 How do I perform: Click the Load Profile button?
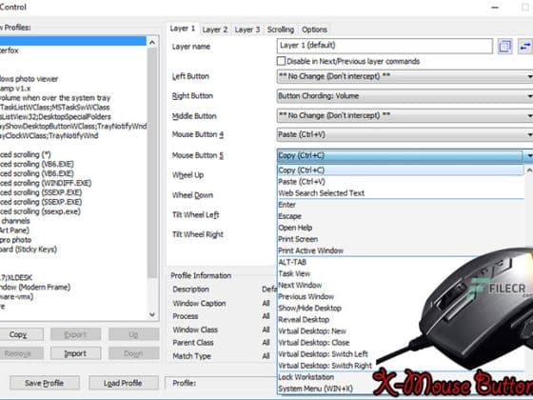click(124, 383)
